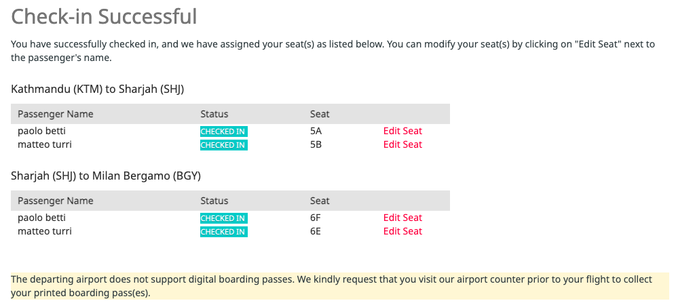This screenshot has width=676, height=305.
Task: Edit seat 5B for matteo turri
Action: (402, 145)
